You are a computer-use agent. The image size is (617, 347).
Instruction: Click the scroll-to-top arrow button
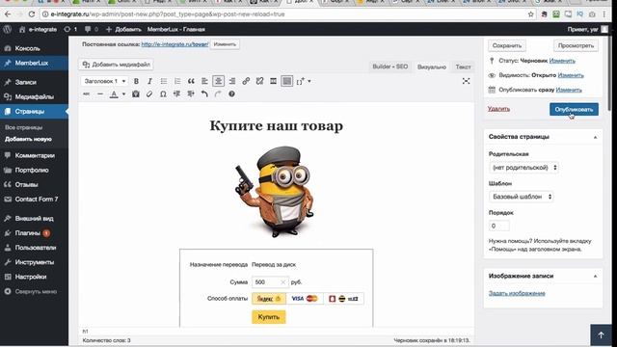click(x=601, y=334)
